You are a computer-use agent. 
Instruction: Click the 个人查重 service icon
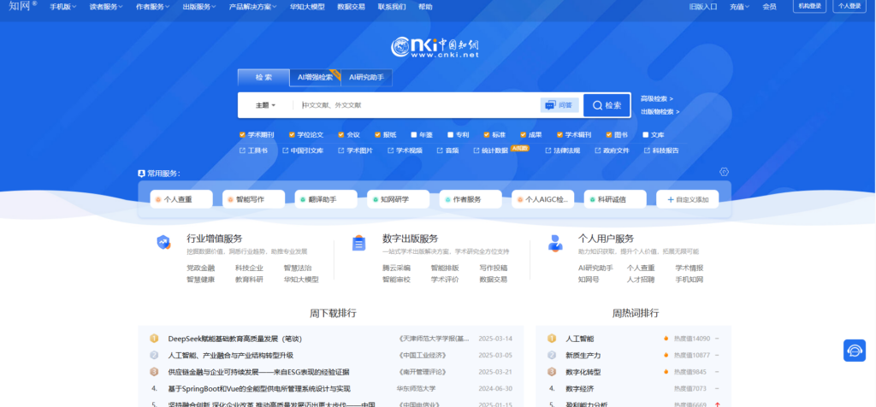coord(158,199)
